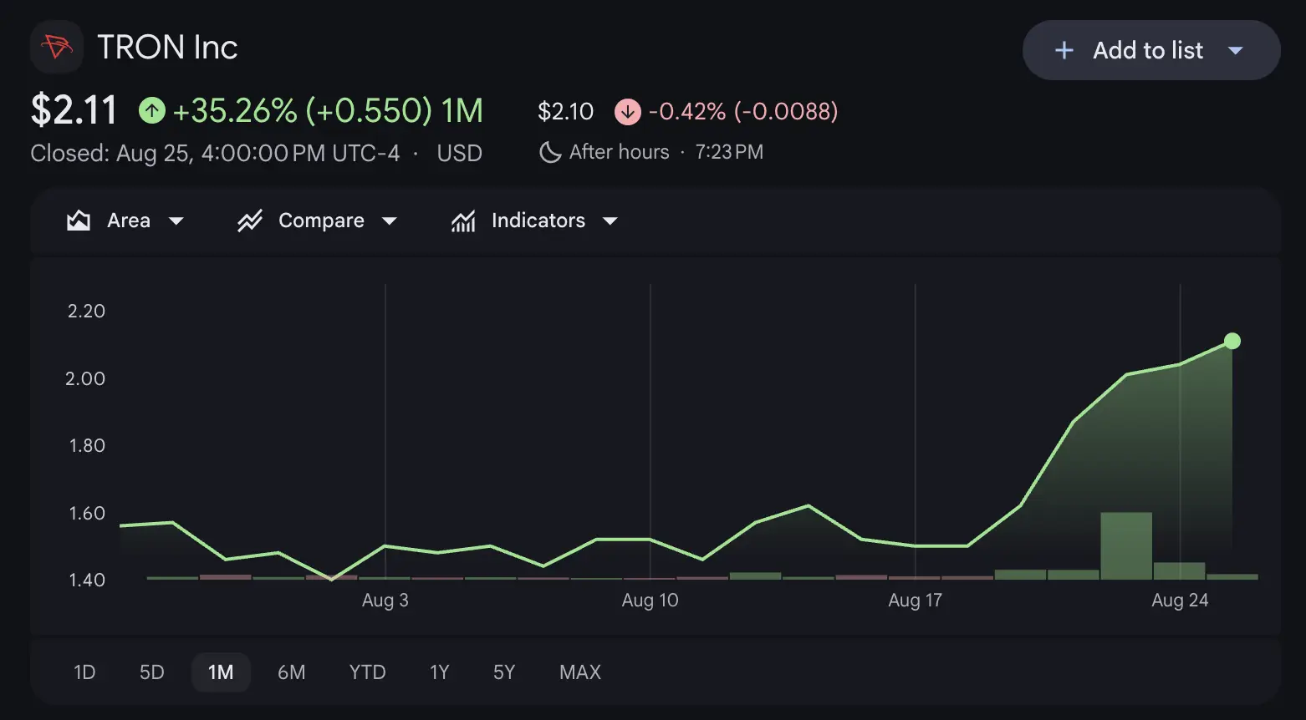The height and width of the screenshot is (720, 1306).
Task: Click the 1.80 price axis label
Action: (87, 446)
